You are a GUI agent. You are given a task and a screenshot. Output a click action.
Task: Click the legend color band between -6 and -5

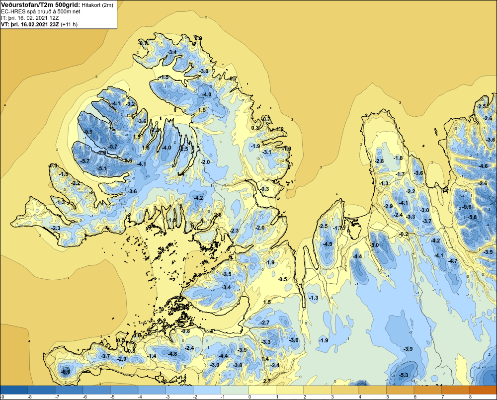click(x=97, y=390)
